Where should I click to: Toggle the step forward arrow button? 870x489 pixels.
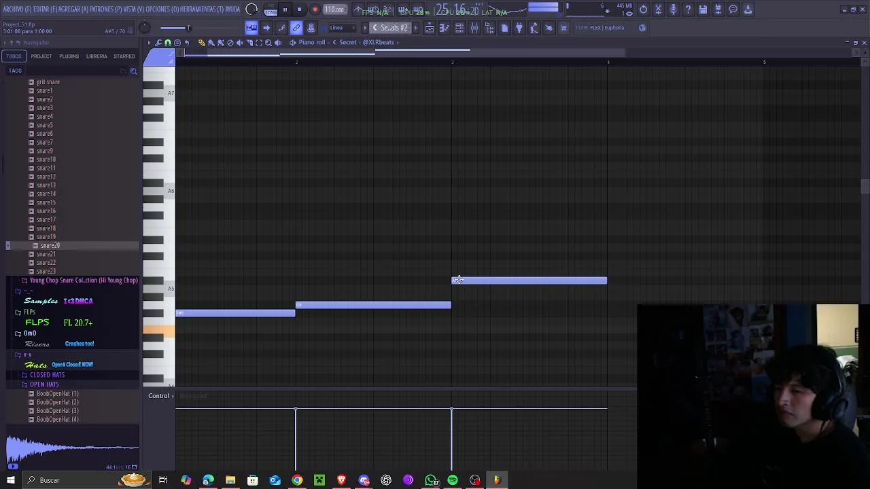click(266, 28)
